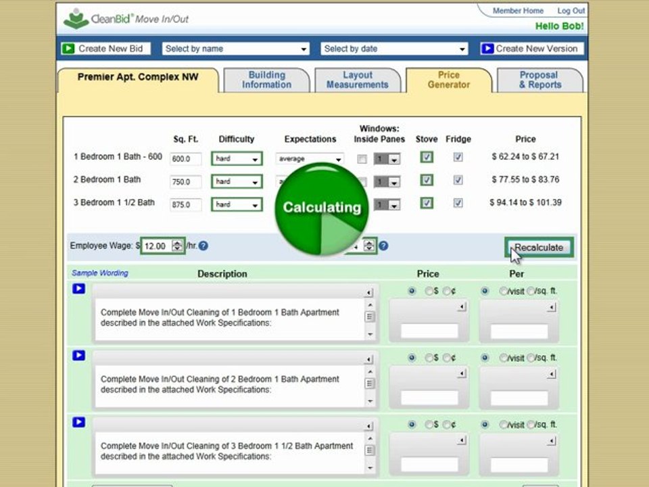Viewport: 649px width, 487px height.
Task: Switch to Layout Measurements tab
Action: click(x=358, y=80)
